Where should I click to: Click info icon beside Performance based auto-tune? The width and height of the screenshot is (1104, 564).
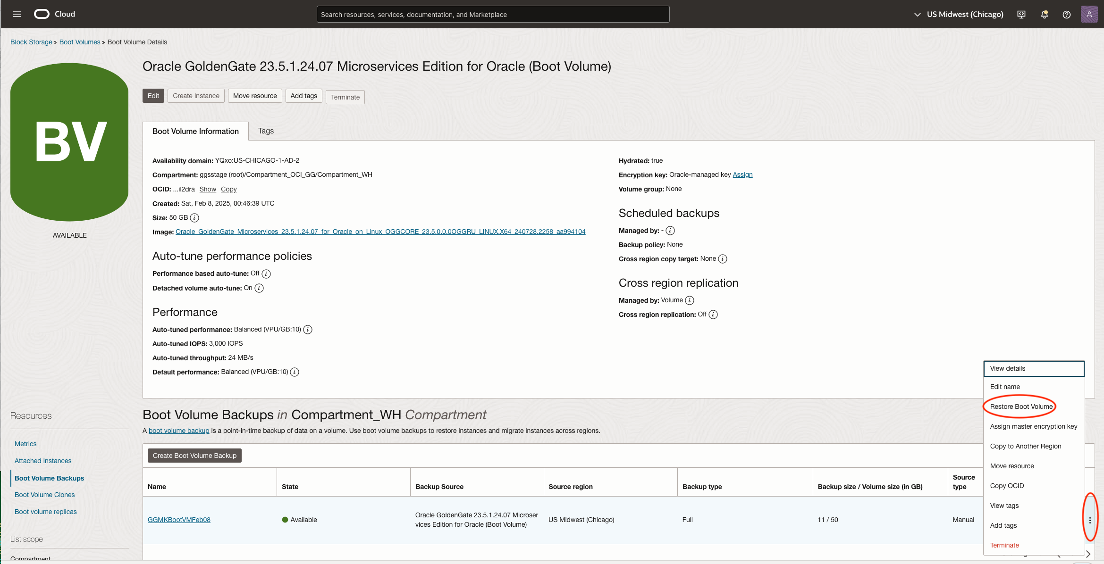(x=266, y=274)
